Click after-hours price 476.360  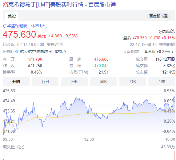tap(139, 38)
